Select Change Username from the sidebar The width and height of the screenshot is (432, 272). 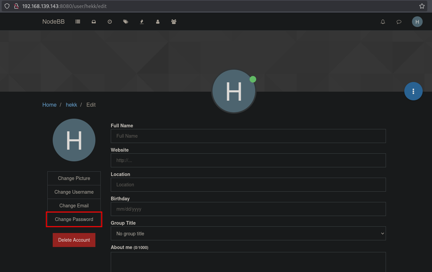(x=74, y=192)
